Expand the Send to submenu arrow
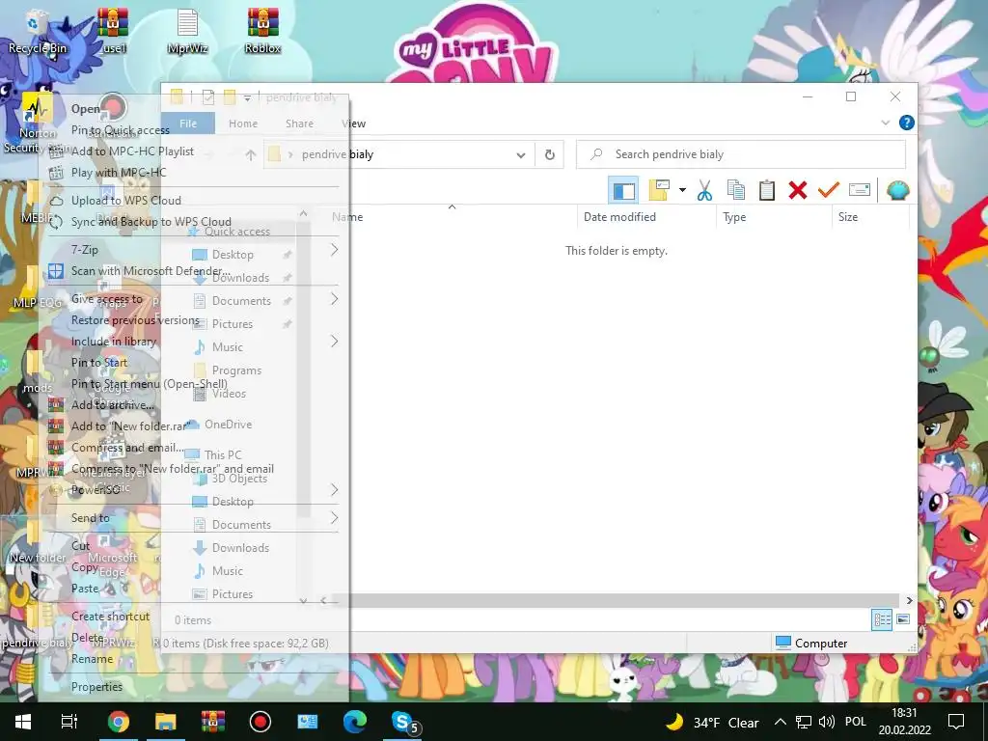 point(334,518)
